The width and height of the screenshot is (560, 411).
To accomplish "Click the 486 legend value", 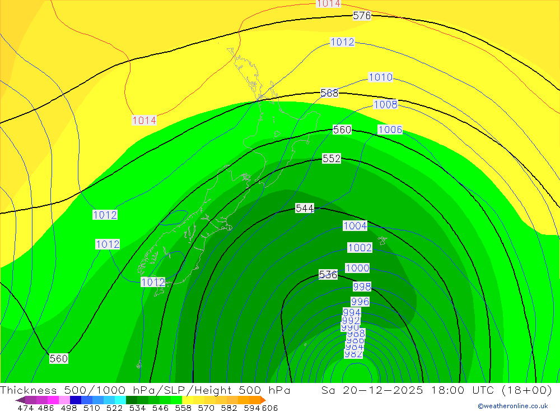I will pos(46,408).
